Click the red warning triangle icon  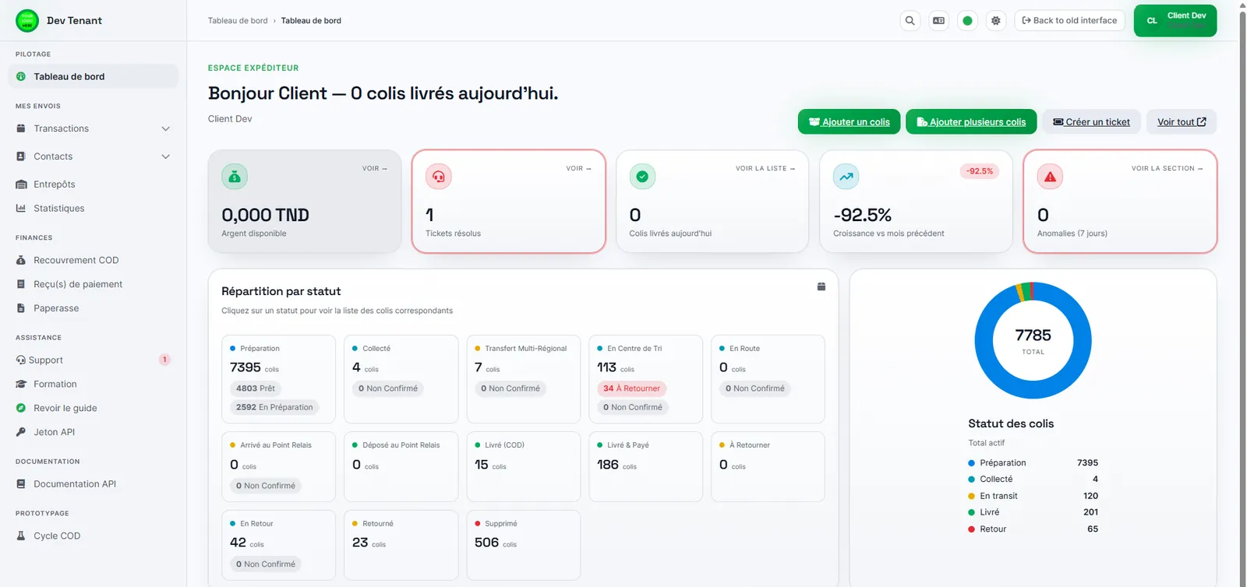point(1051,177)
